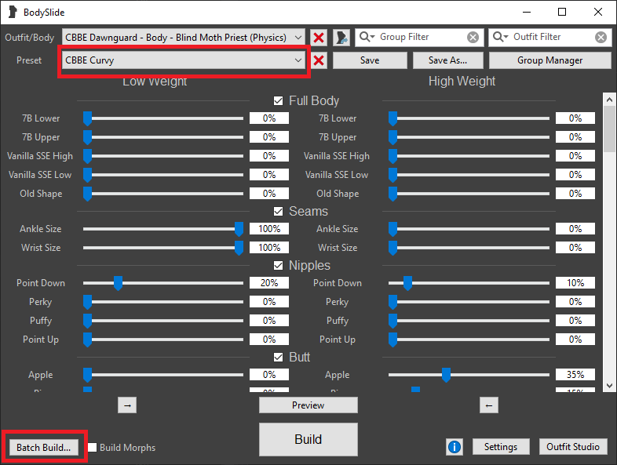Screen dimensions: 617x465
Task: Uncheck the Full Body category checkbox
Action: coord(278,101)
